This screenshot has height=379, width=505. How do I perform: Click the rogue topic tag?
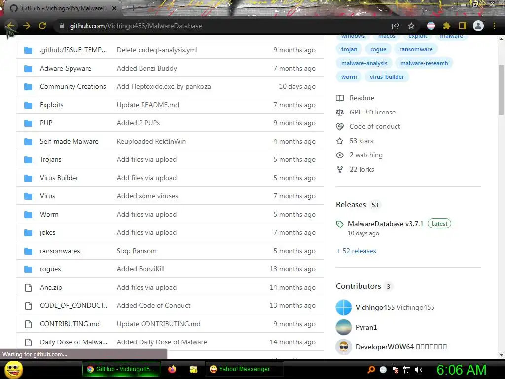point(378,49)
